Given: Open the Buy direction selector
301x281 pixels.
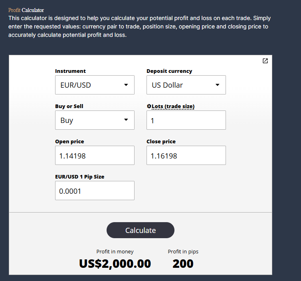Looking at the screenshot, I should click(x=95, y=120).
